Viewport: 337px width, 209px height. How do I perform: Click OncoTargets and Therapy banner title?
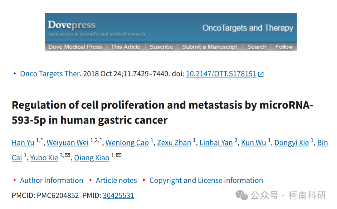point(247,28)
